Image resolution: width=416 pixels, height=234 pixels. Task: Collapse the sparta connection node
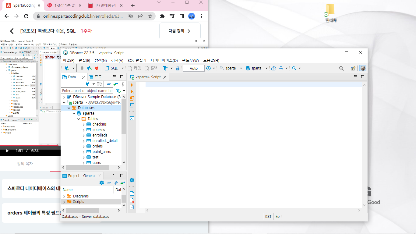64,102
